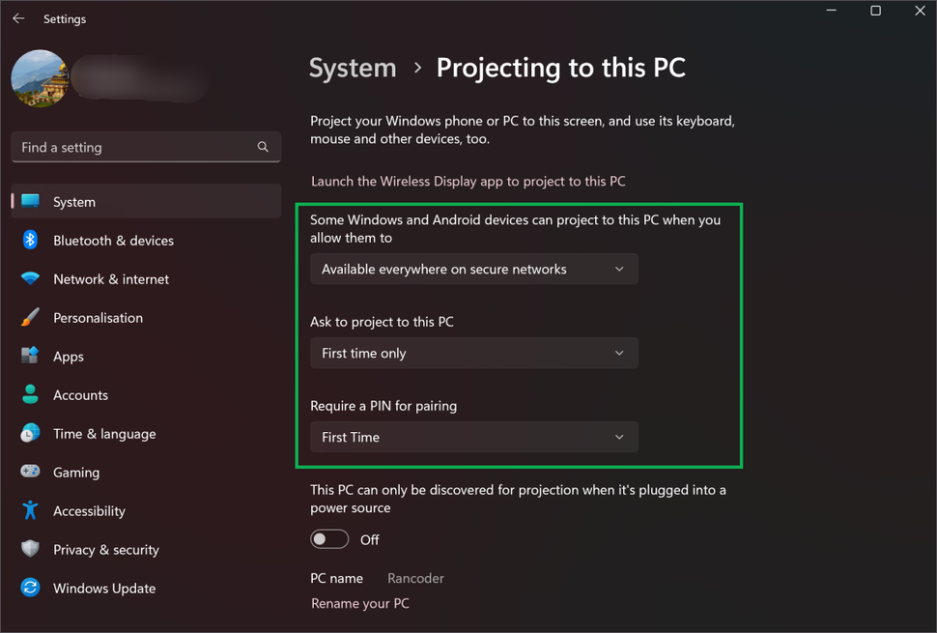This screenshot has width=937, height=633.
Task: Expand the 'Ask to project to this PC' dropdown
Action: tap(473, 353)
